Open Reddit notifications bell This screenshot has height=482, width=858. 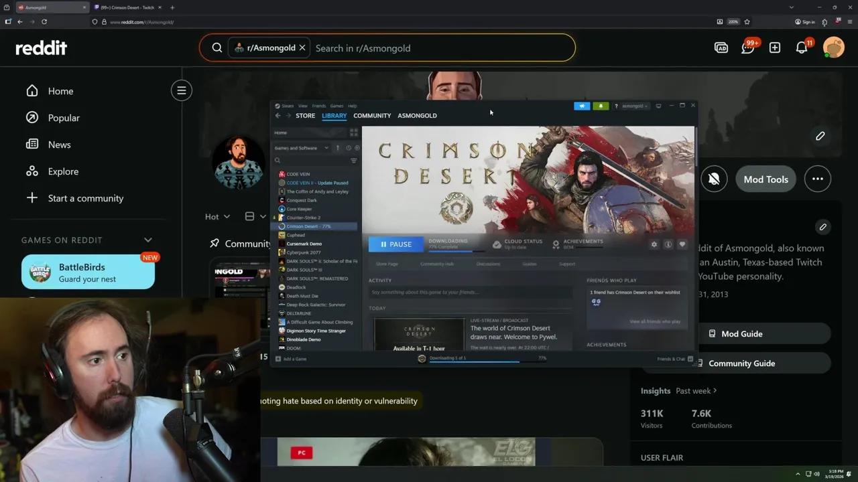point(802,48)
